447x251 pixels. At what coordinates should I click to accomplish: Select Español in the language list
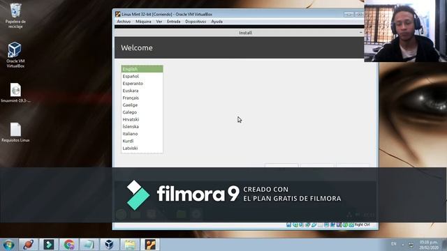coord(142,76)
